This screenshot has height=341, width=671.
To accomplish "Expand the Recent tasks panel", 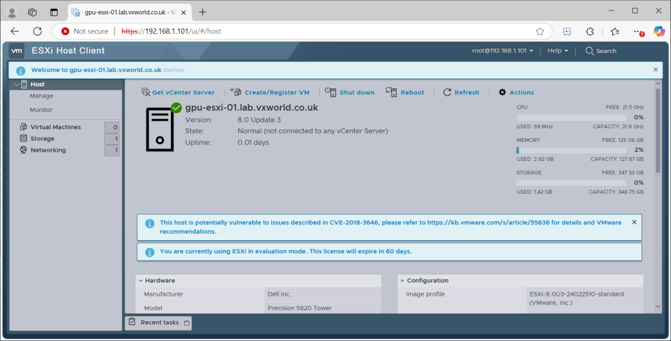I will [187, 323].
